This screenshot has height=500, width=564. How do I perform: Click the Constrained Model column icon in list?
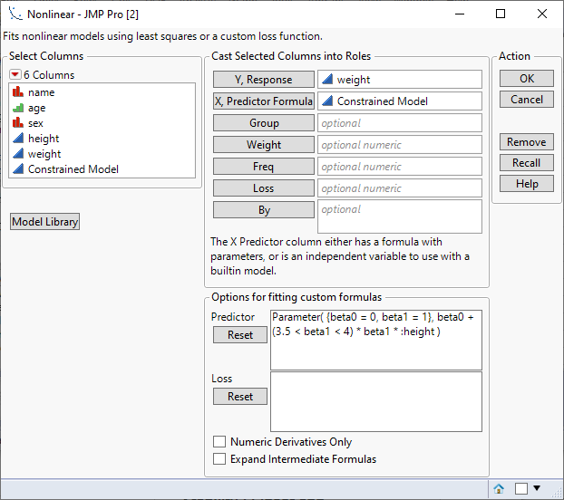point(17,169)
